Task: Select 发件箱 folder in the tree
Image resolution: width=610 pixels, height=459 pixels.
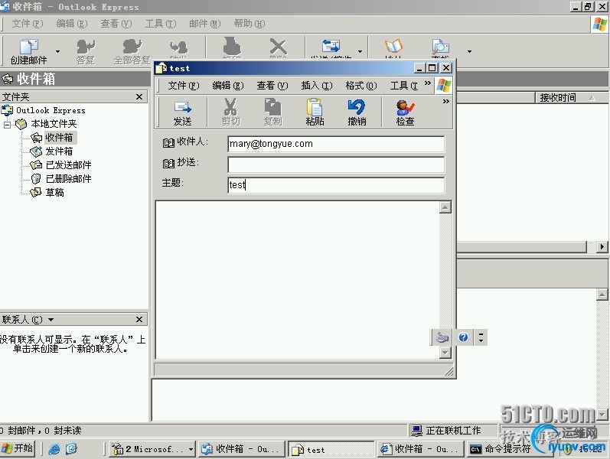Action: [x=59, y=151]
